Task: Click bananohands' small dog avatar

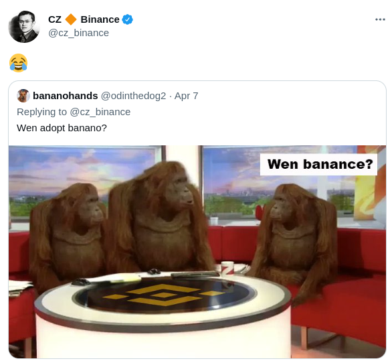Action: 23,96
